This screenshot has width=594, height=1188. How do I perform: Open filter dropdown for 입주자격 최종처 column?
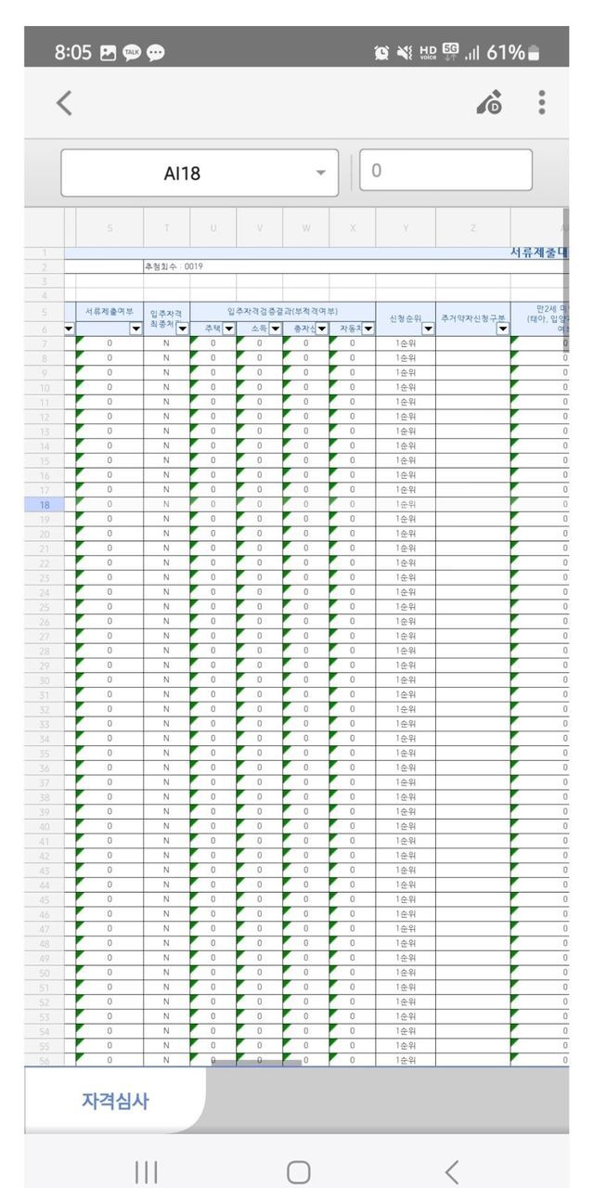coord(182,329)
